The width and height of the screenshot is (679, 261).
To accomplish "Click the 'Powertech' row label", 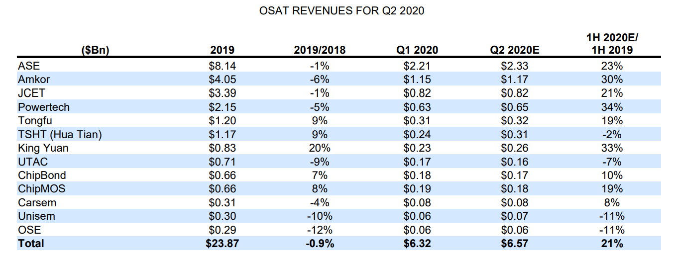I will pos(44,107).
